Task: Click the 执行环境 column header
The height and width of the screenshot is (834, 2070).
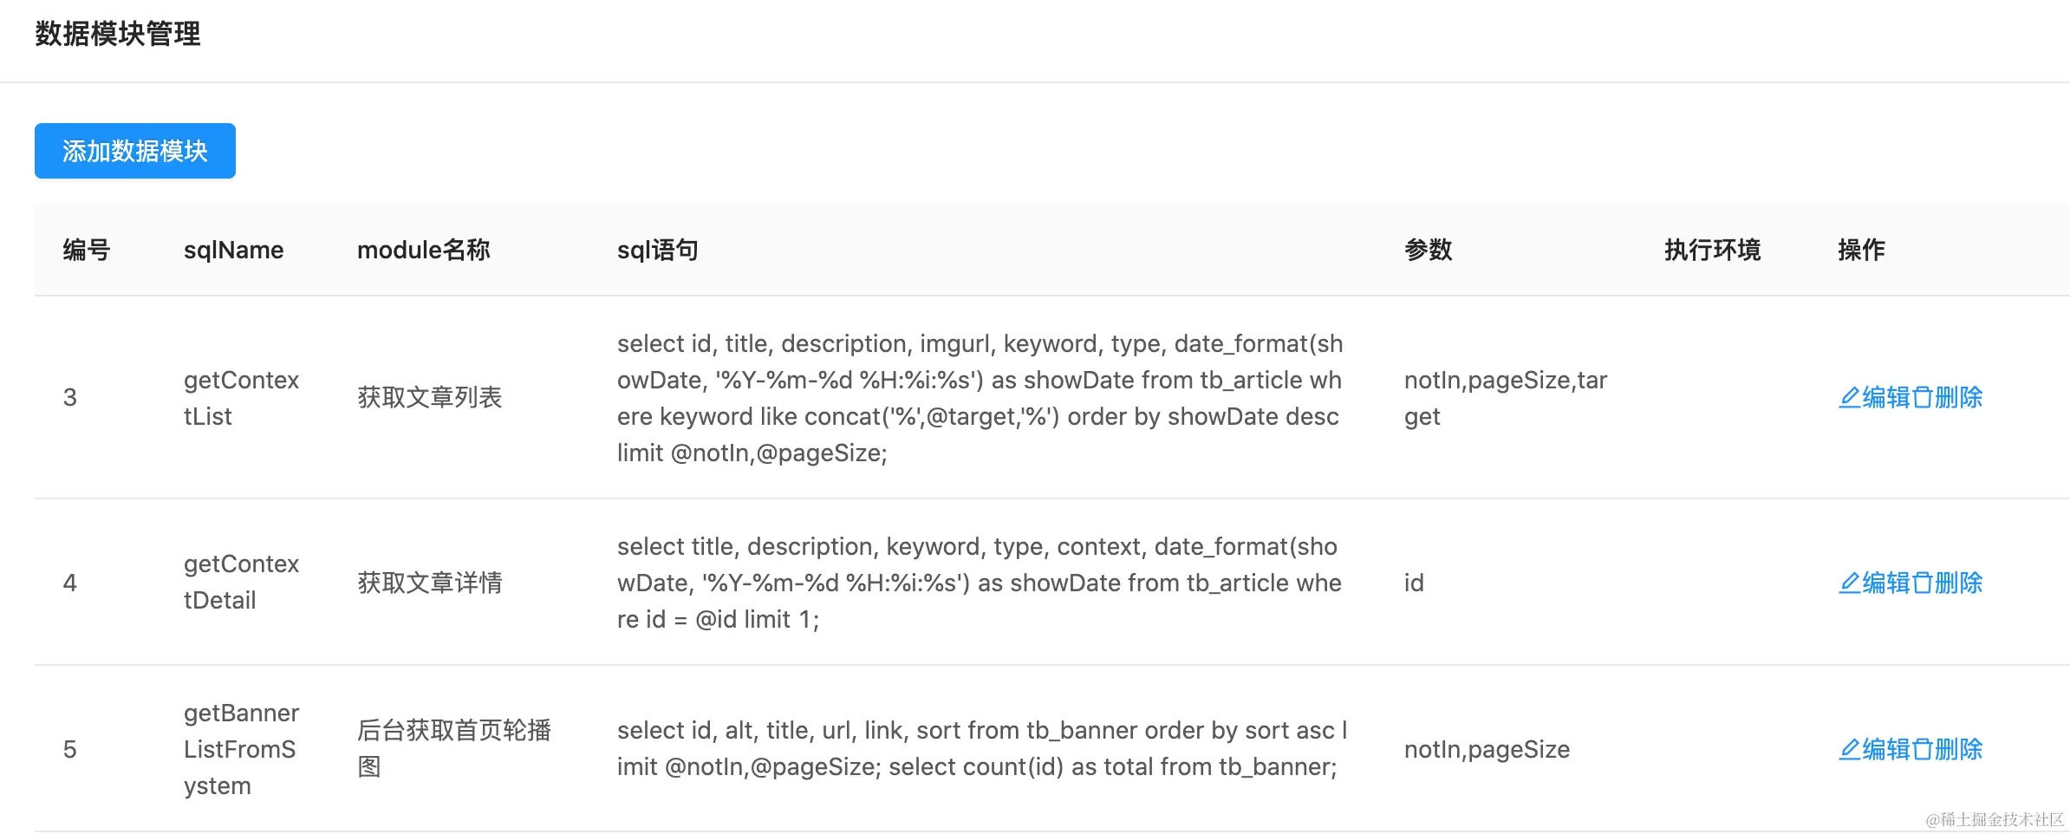Action: coord(1712,251)
